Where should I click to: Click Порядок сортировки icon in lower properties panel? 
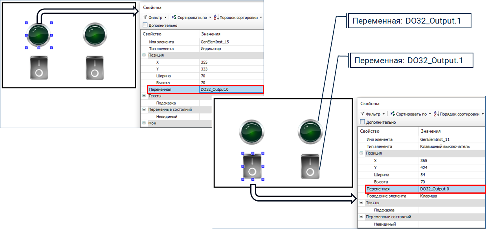click(x=435, y=114)
